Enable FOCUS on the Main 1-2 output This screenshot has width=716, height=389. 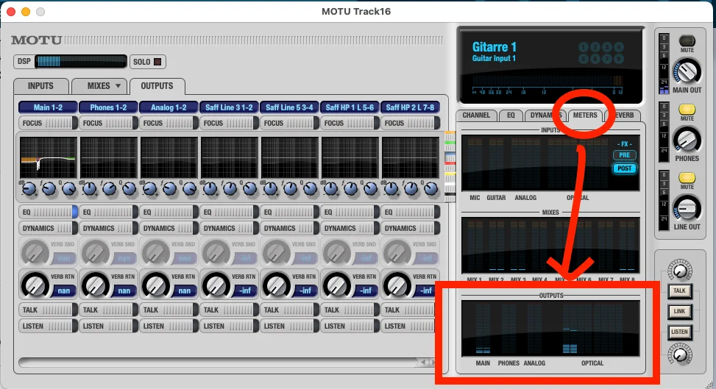click(x=48, y=123)
